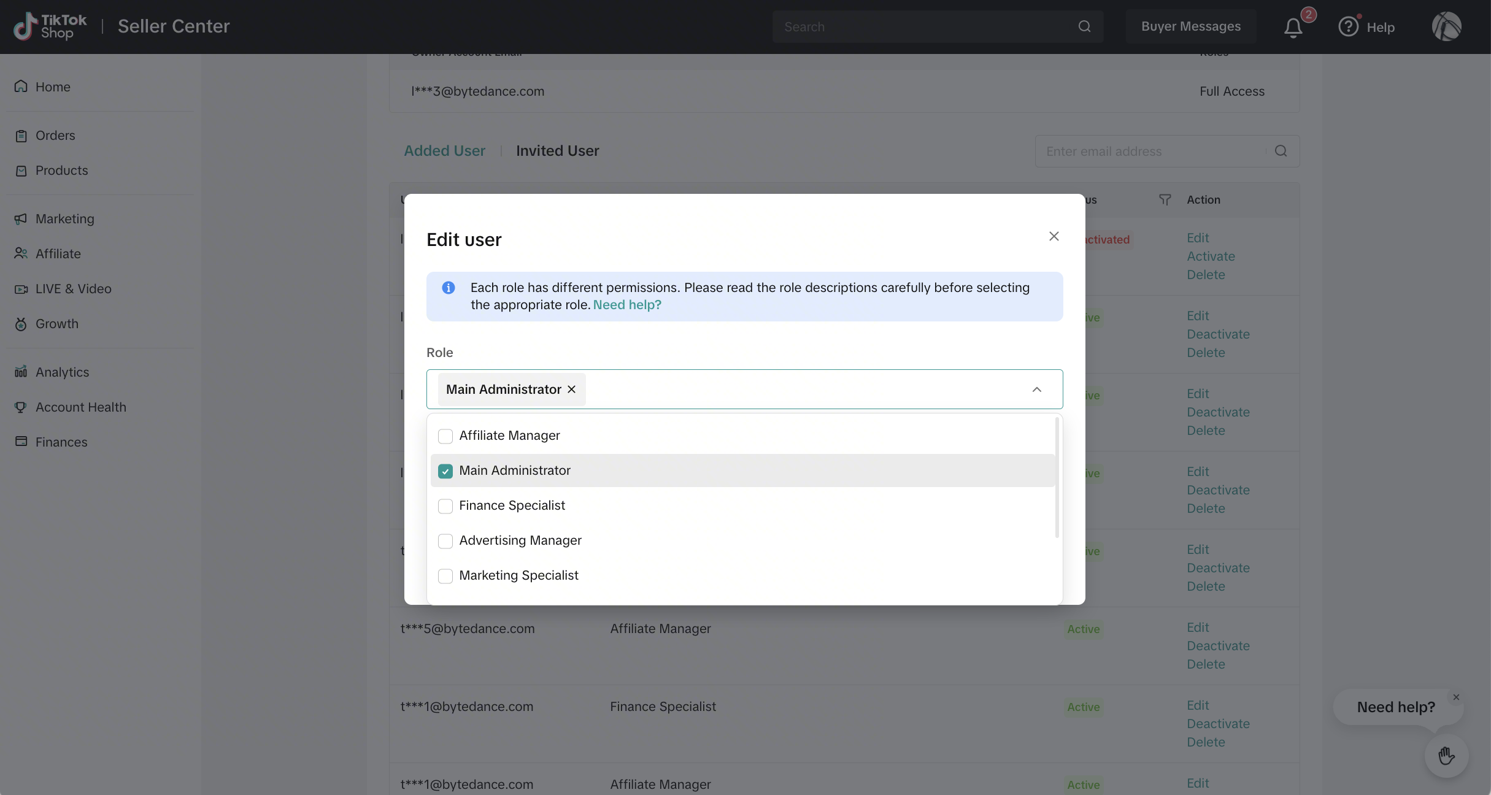Open the notifications bell icon
This screenshot has height=795, width=1491.
point(1293,28)
